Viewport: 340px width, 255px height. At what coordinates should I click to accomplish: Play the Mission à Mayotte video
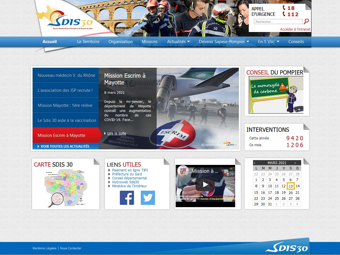click(205, 185)
